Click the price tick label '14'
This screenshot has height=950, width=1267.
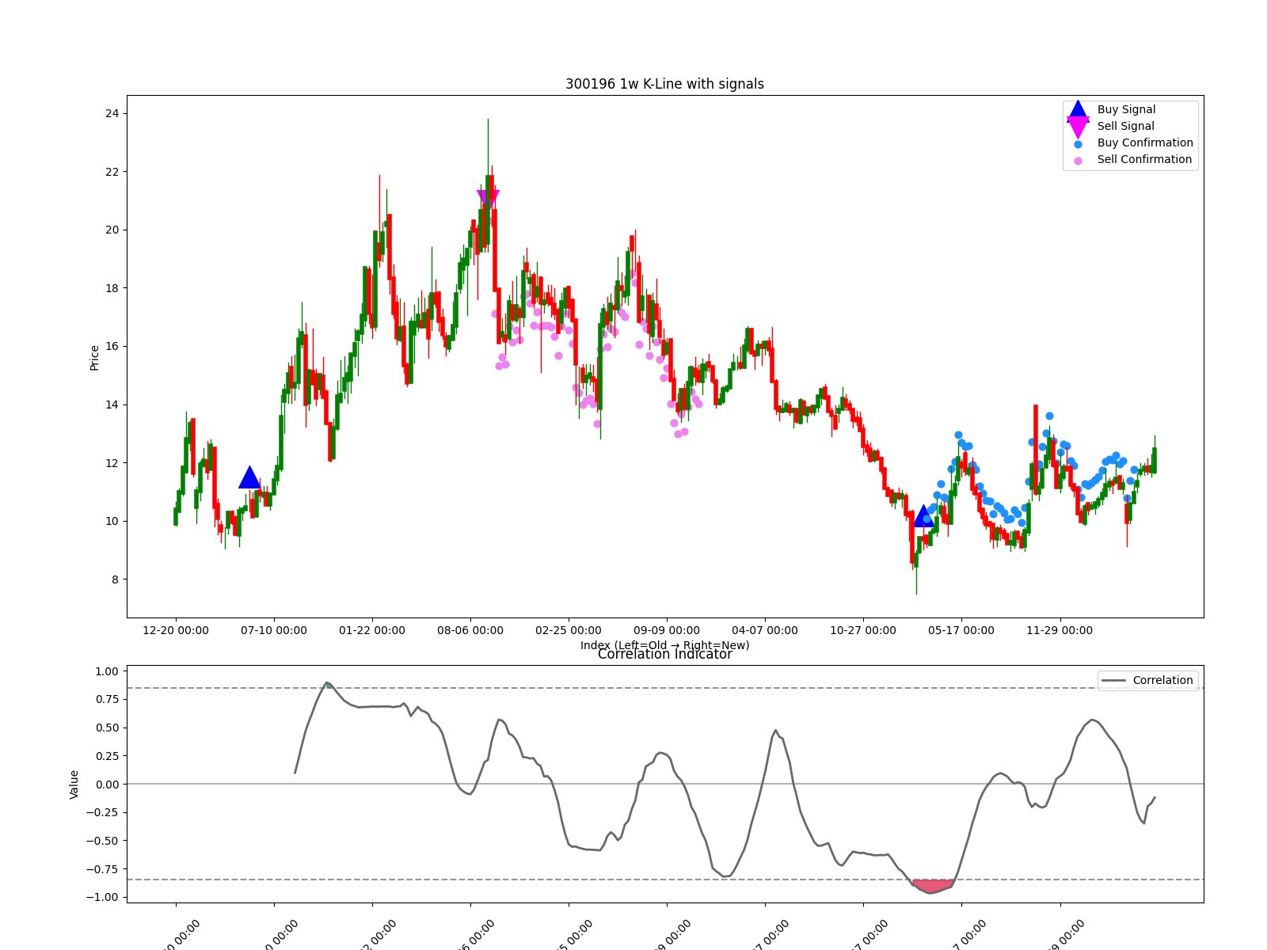[x=112, y=405]
